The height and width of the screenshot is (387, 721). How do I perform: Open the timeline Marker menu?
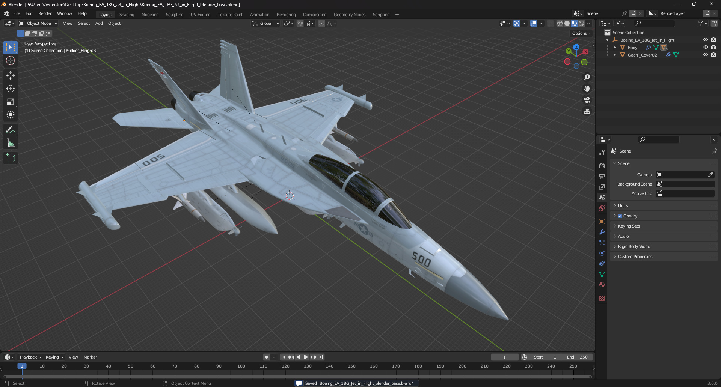(x=90, y=357)
